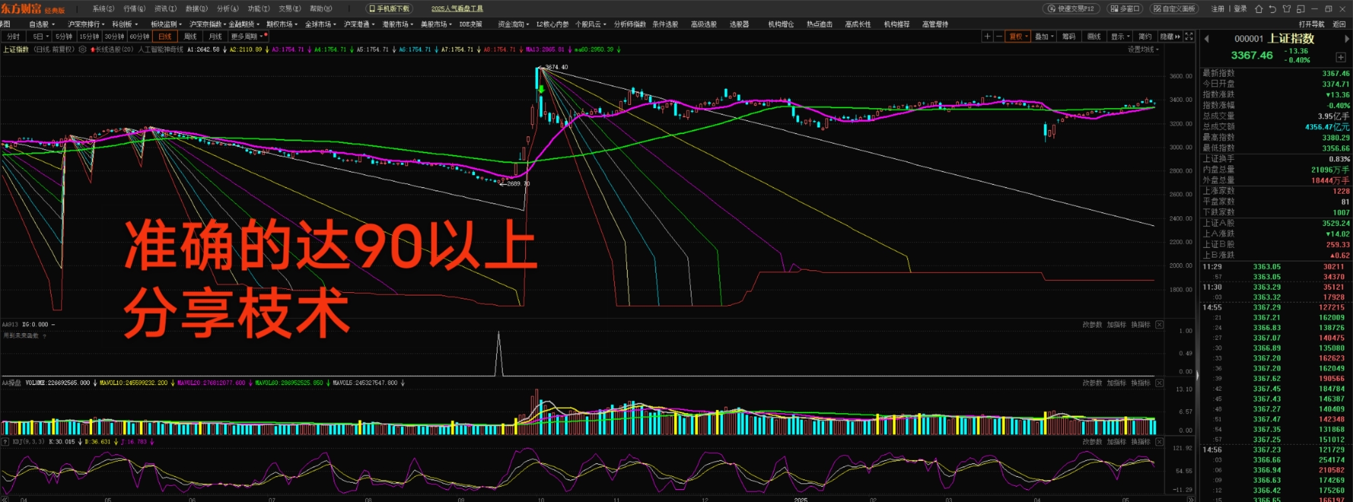Switch to 5分钟 period
The image size is (1353, 502).
[64, 36]
